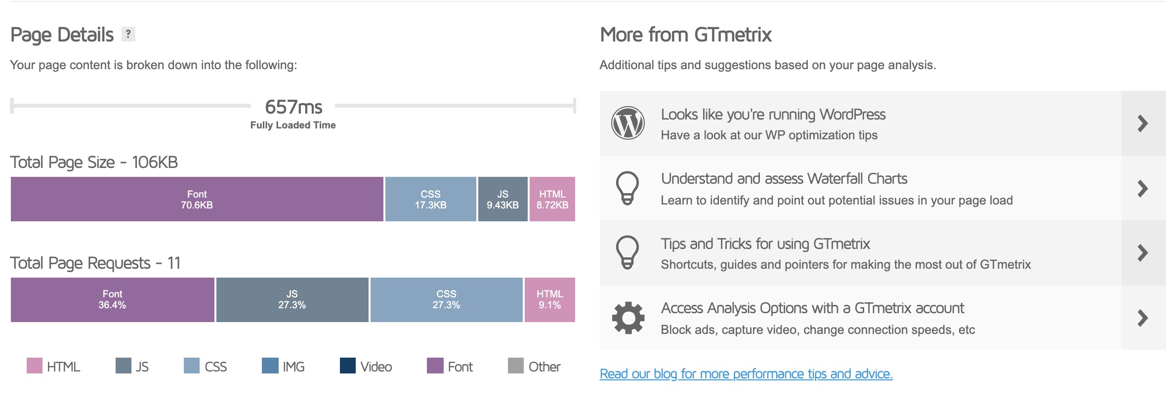Click the CSS 17.3KB page size segment
This screenshot has height=410, width=1170.
(x=430, y=199)
